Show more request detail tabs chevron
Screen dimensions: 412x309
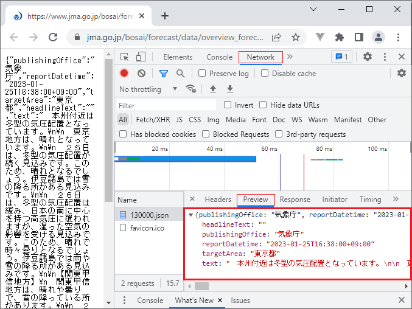(396, 199)
